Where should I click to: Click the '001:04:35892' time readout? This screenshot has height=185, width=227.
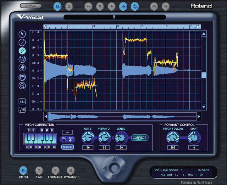167,170
